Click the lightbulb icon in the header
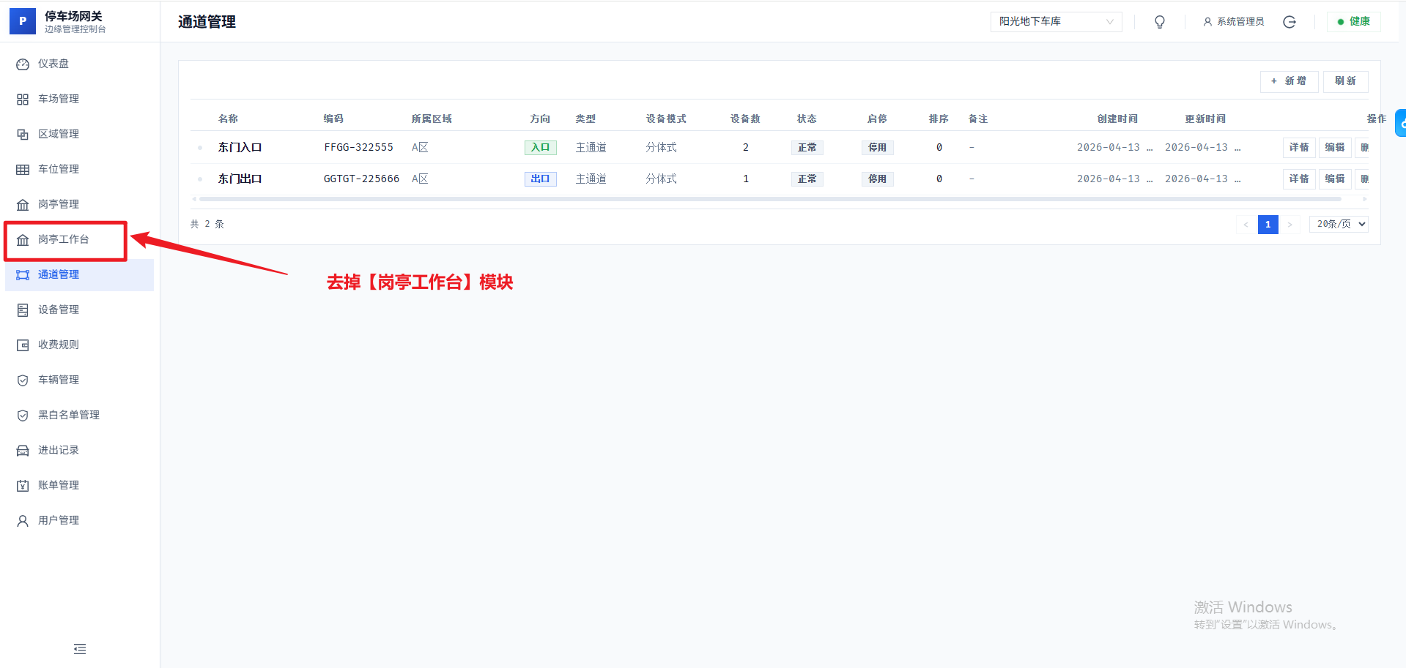1406x668 pixels. 1160,22
